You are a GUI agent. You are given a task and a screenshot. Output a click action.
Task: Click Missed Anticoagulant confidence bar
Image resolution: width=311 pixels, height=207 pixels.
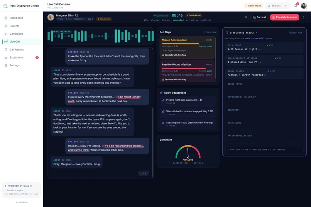[x=187, y=44]
